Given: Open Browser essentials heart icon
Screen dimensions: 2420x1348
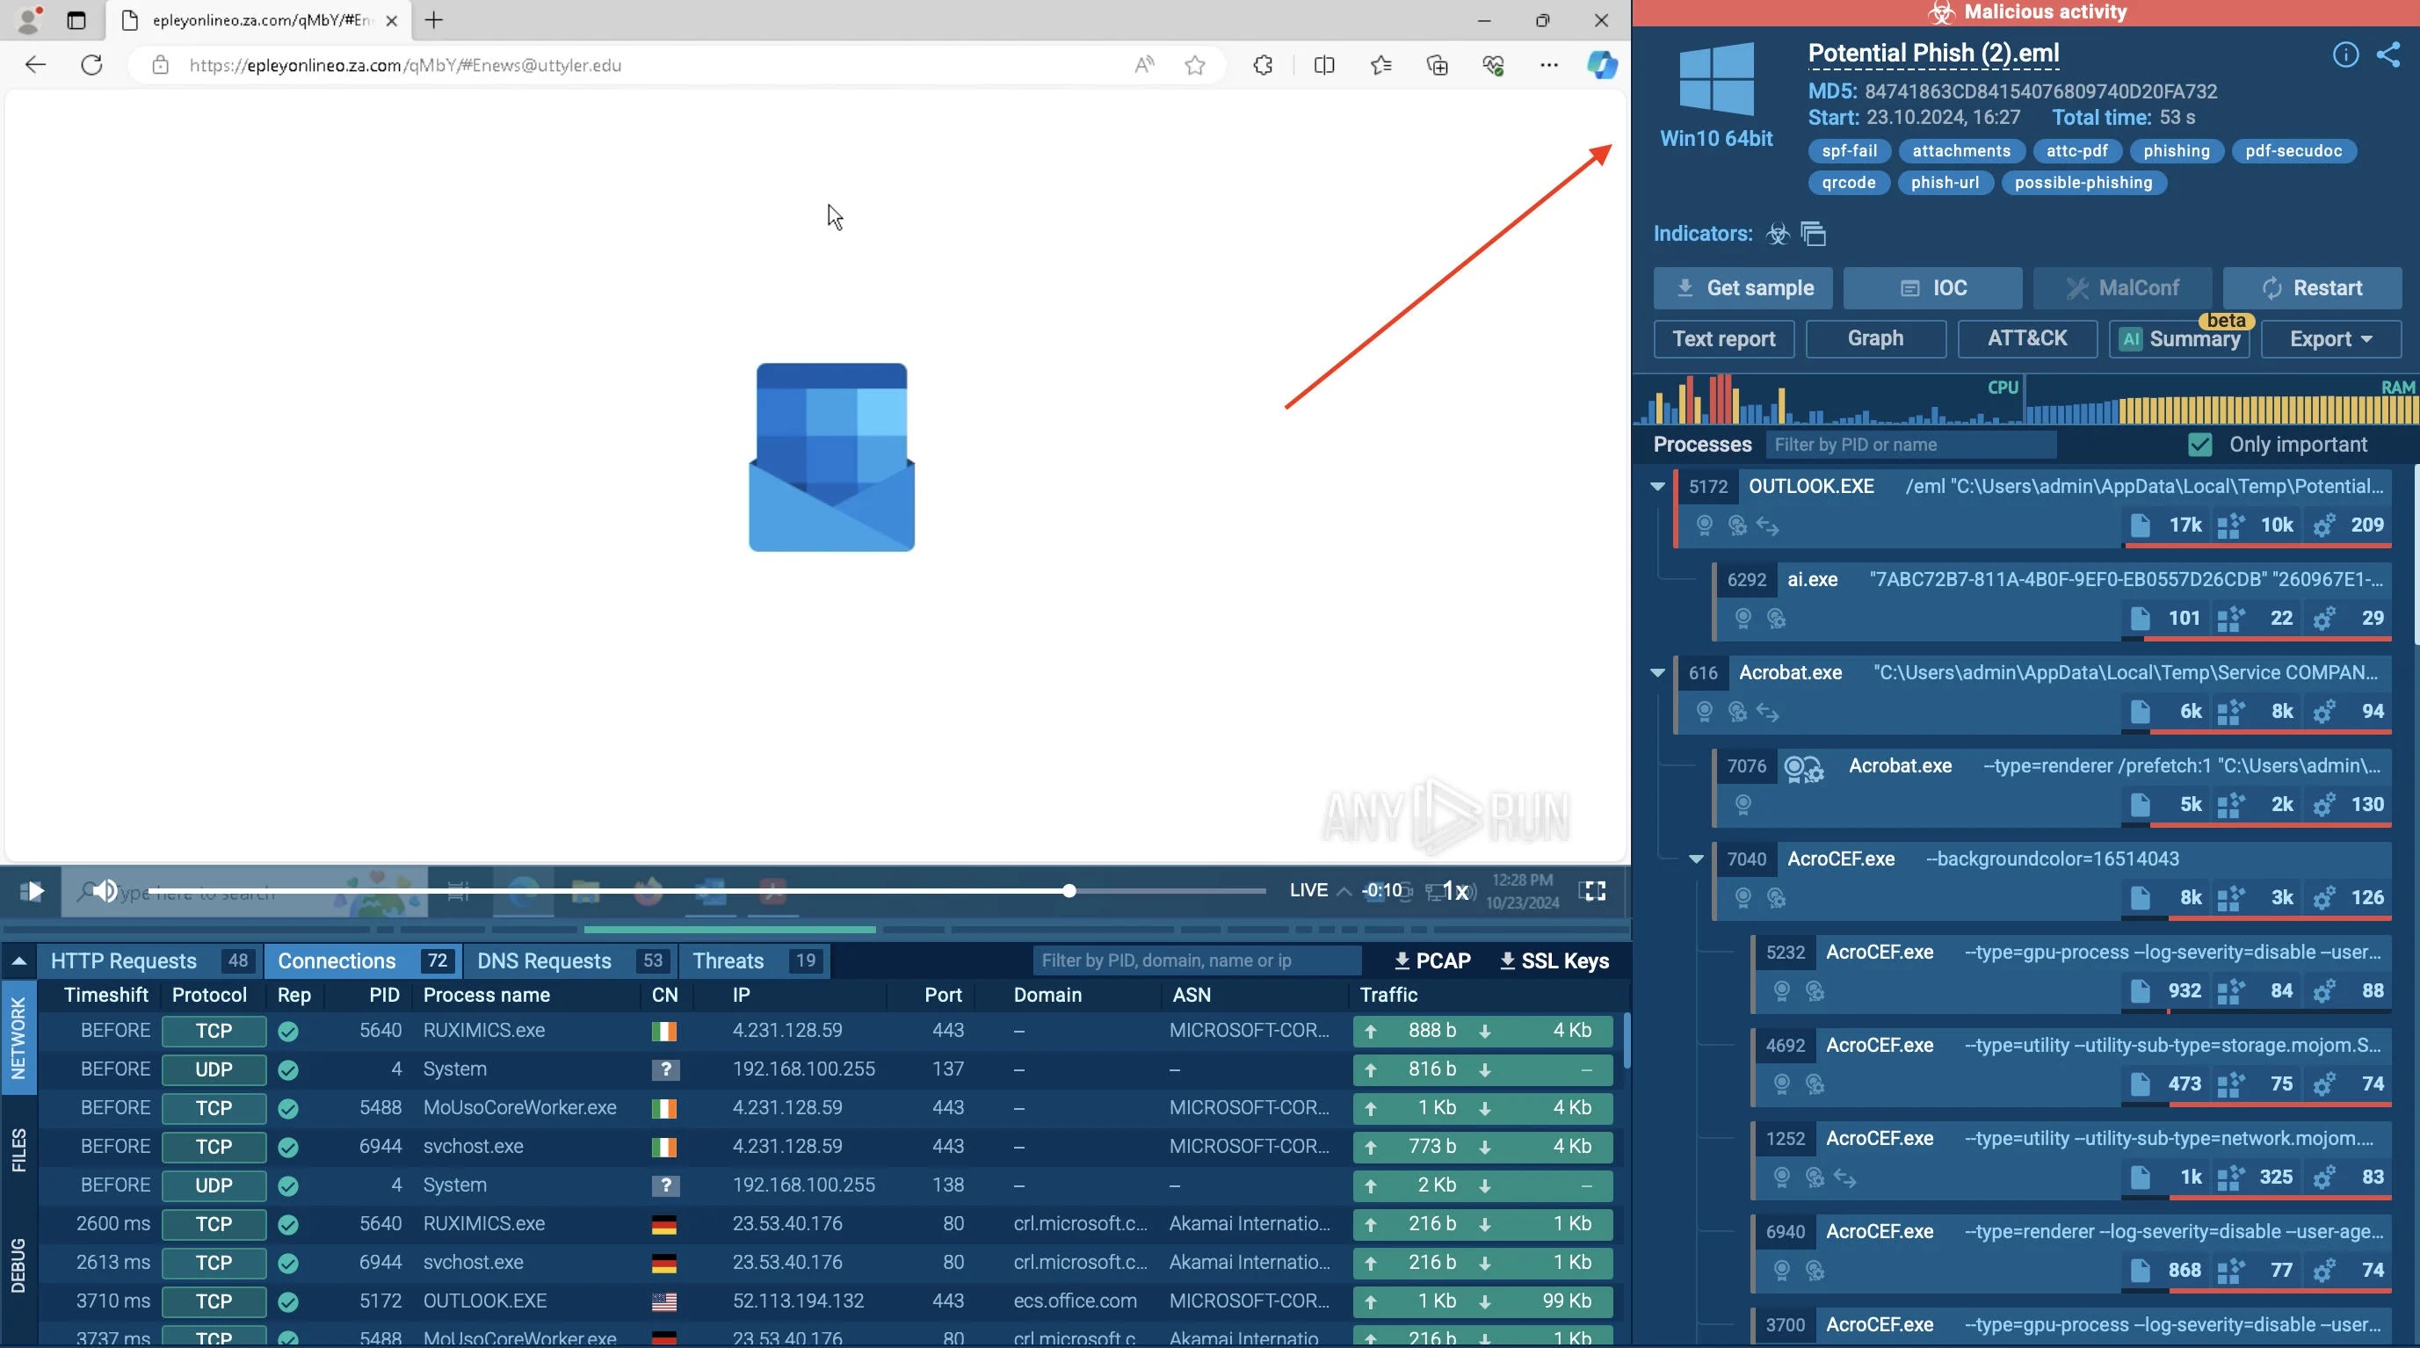Looking at the screenshot, I should point(1494,65).
